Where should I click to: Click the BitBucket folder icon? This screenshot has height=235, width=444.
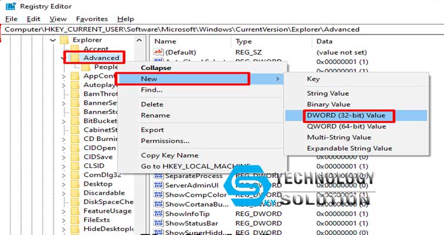point(75,121)
